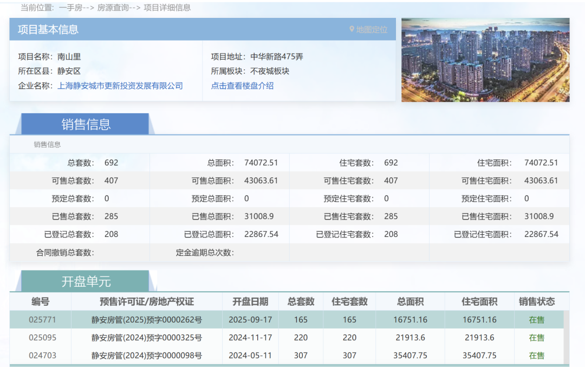
Task: Click the 已登记总套数 label
Action: point(69,235)
